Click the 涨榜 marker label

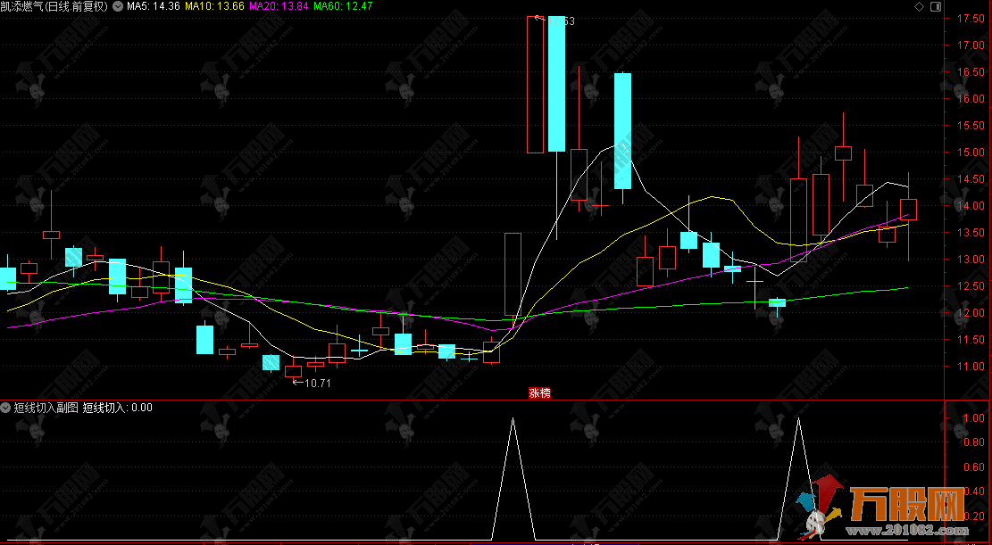539,392
